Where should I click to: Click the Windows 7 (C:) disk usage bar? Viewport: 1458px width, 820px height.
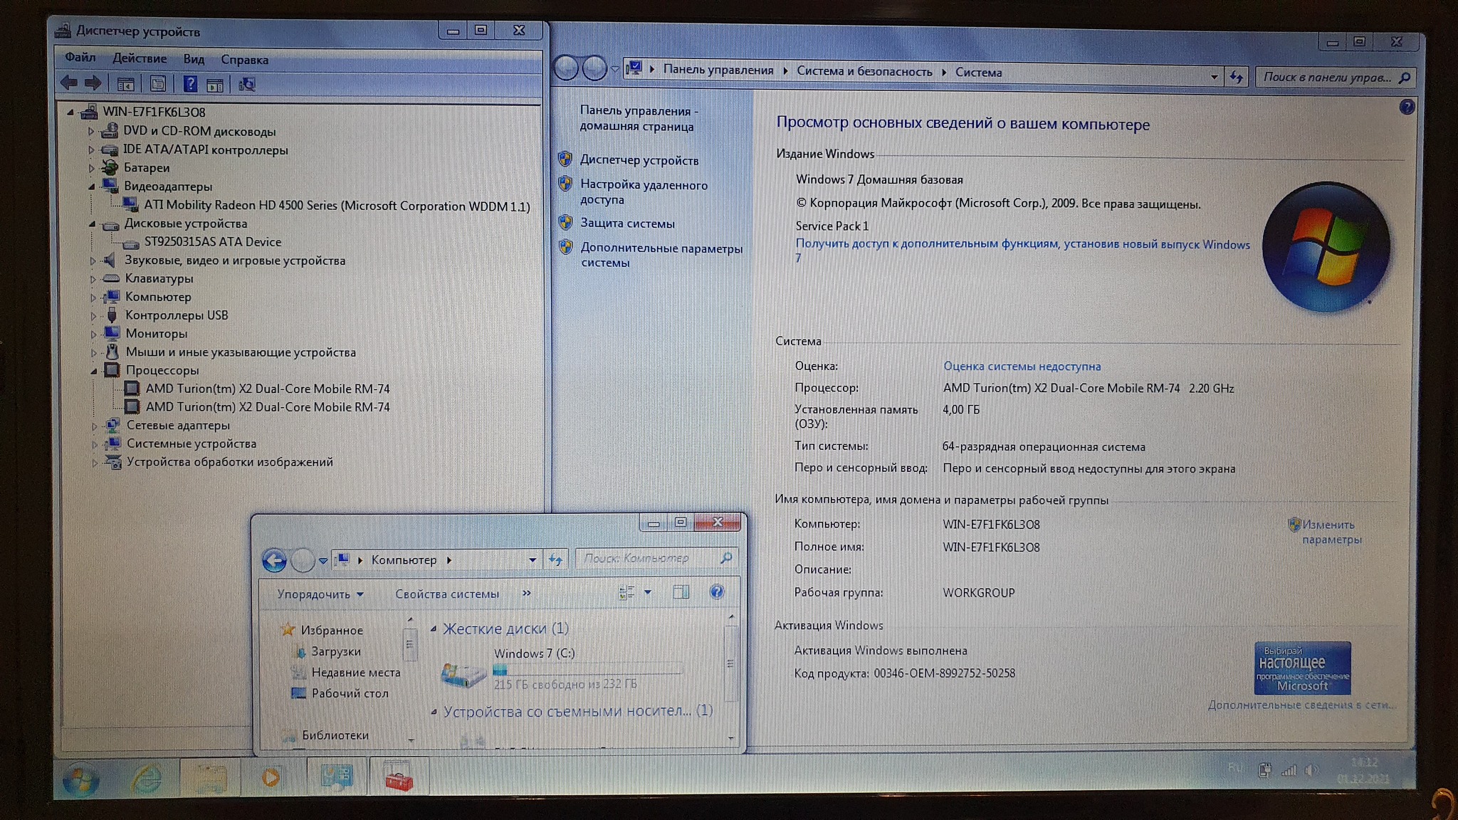587,669
